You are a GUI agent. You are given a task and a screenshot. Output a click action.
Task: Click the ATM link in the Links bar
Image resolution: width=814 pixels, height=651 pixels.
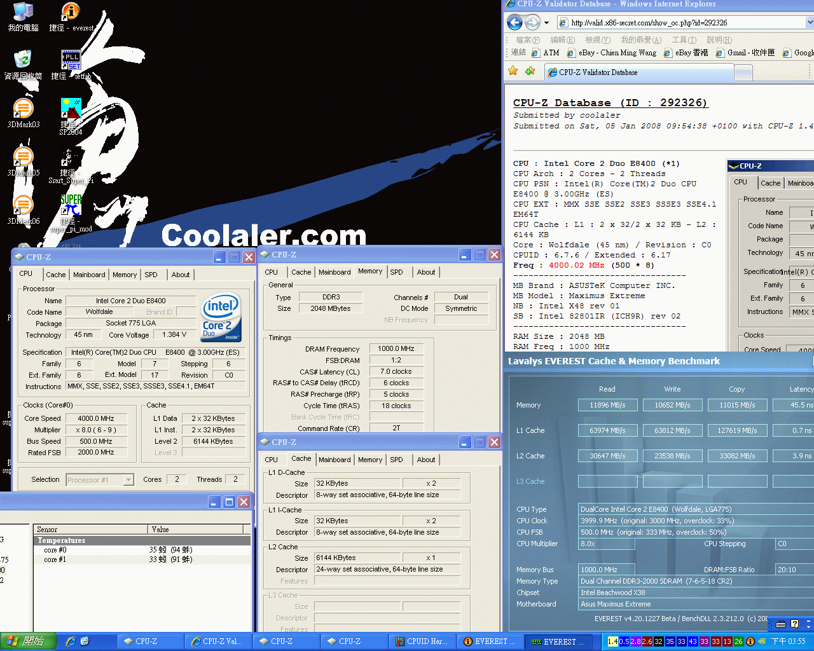coord(546,53)
